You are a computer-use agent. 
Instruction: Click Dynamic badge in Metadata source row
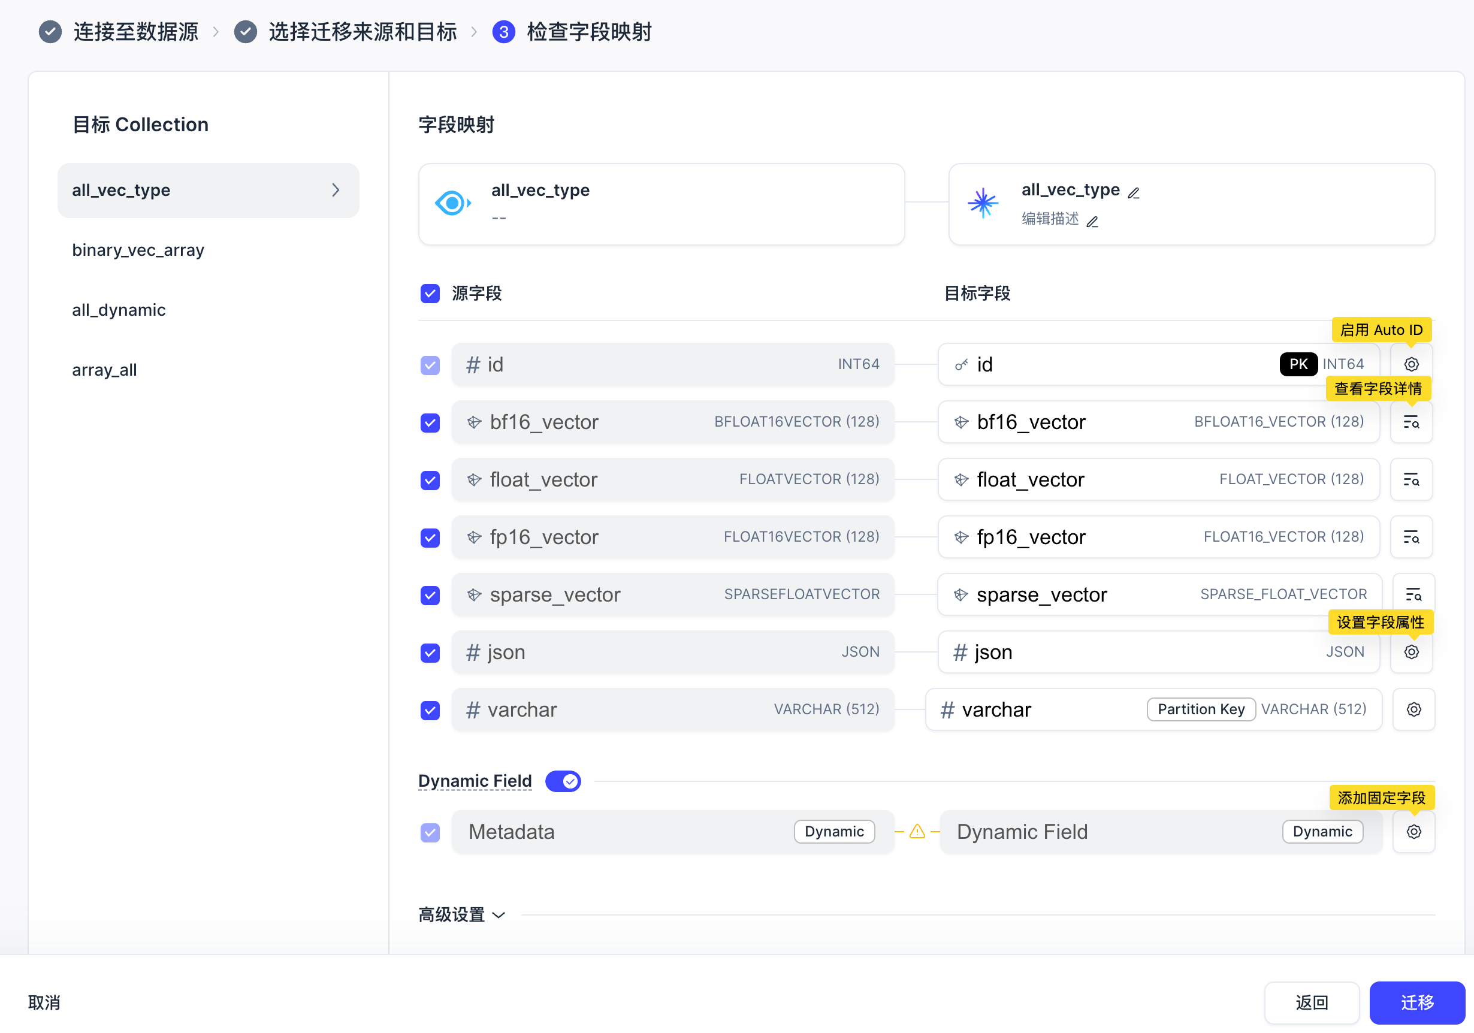coord(834,832)
